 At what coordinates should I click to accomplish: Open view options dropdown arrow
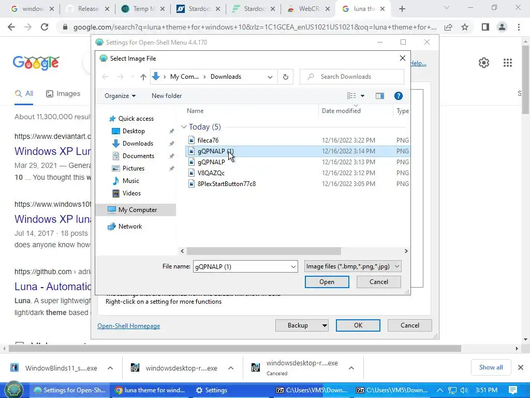[362, 96]
